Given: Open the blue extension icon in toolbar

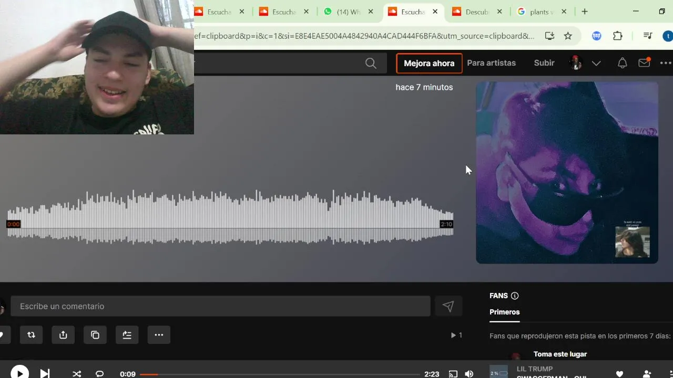Looking at the screenshot, I should tap(597, 36).
